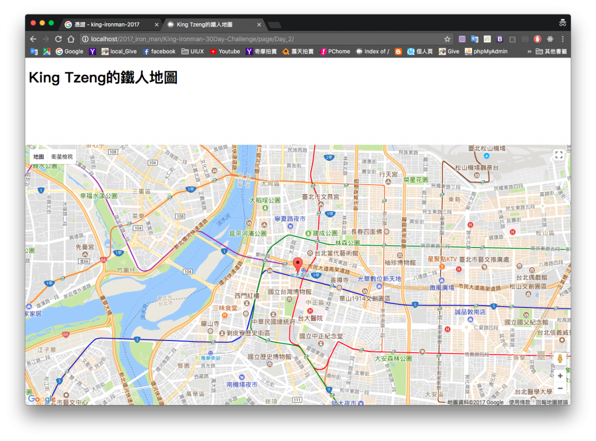View site information for localhost

click(86, 39)
